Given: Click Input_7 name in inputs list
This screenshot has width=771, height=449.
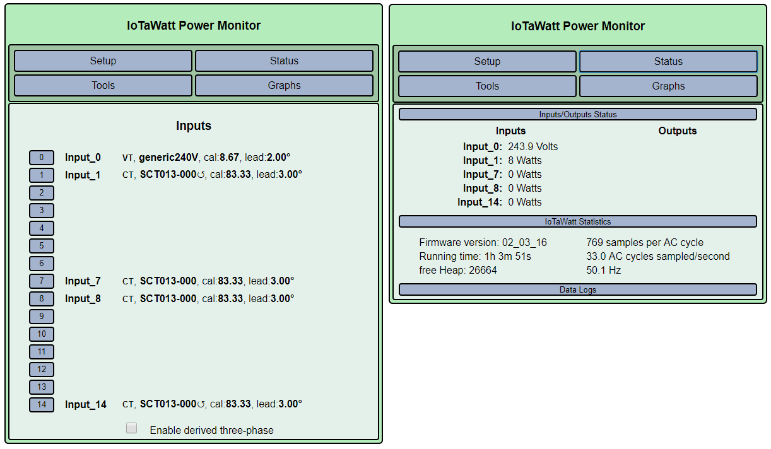Looking at the screenshot, I should point(83,281).
